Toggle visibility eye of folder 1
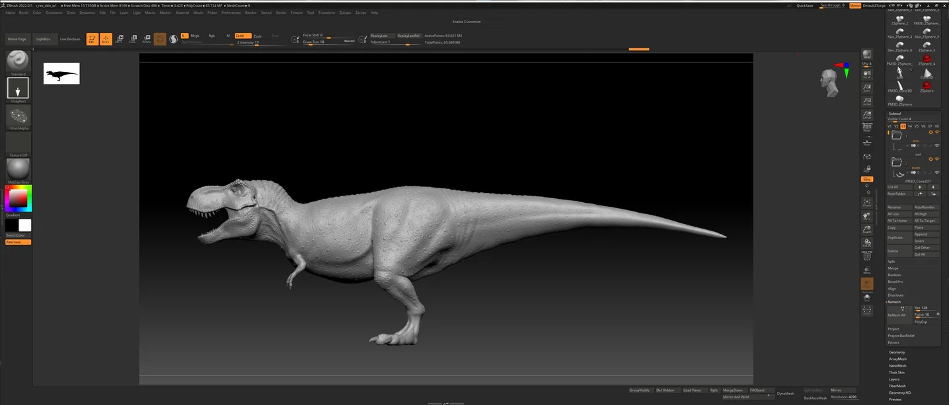The image size is (949, 405). point(937,132)
